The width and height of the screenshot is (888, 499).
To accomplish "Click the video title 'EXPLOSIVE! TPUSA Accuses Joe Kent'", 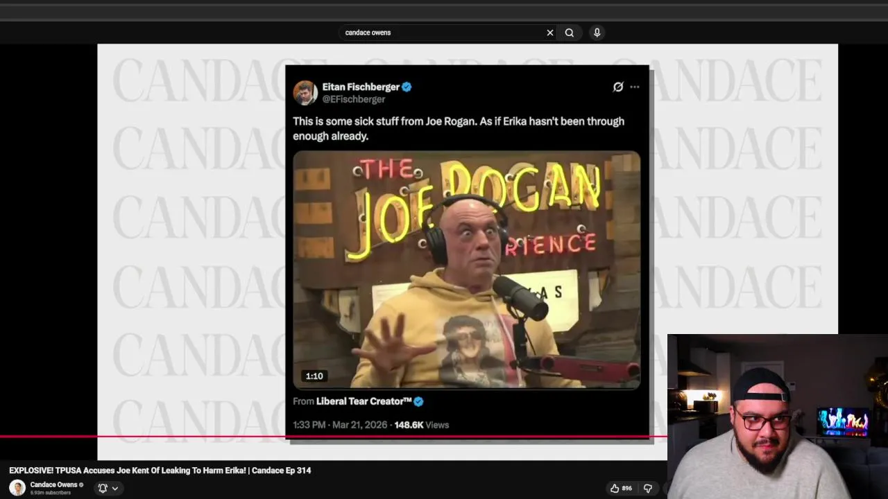I will [x=160, y=471].
